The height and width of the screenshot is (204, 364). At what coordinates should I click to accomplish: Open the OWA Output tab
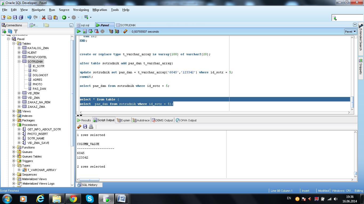click(x=186, y=120)
